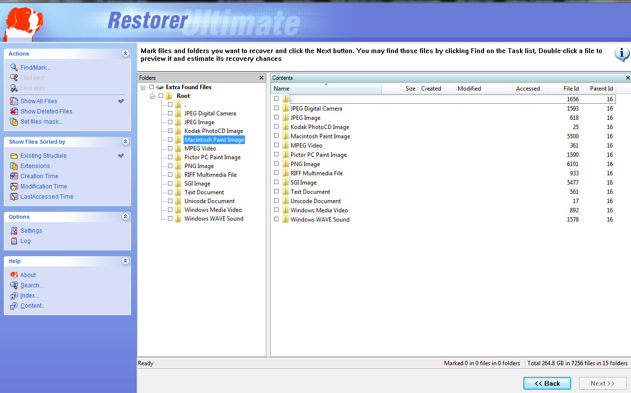Click the Log notebook icon
Viewport: 631px width, 393px height.
14,241
